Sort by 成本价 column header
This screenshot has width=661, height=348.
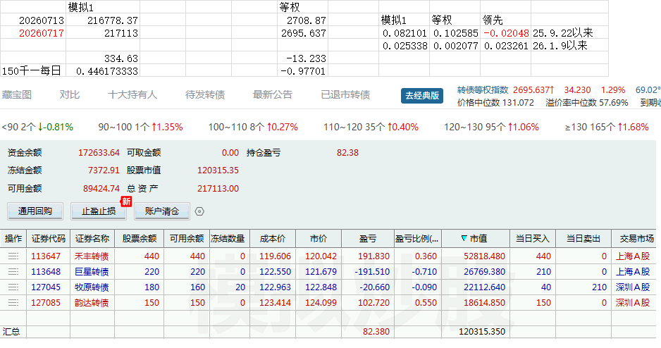click(273, 239)
